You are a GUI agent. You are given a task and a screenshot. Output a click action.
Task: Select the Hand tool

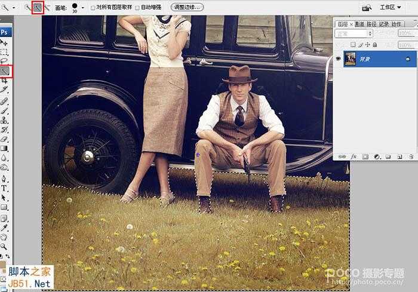(x=4, y=237)
